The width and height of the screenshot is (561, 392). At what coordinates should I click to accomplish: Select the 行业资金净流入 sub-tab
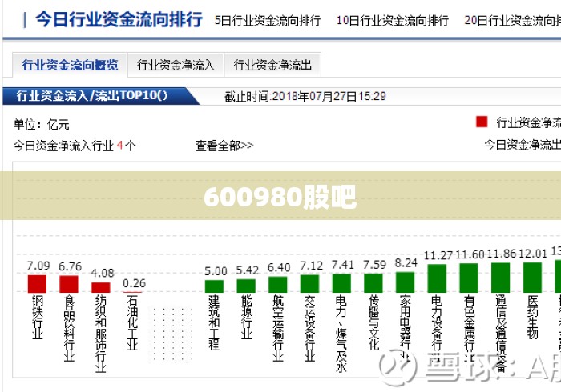[x=176, y=65]
